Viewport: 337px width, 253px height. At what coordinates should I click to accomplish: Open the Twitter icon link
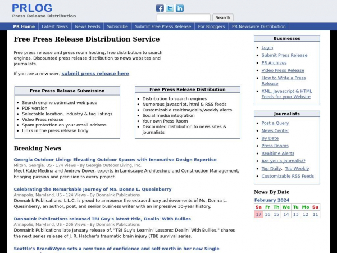point(170,8)
